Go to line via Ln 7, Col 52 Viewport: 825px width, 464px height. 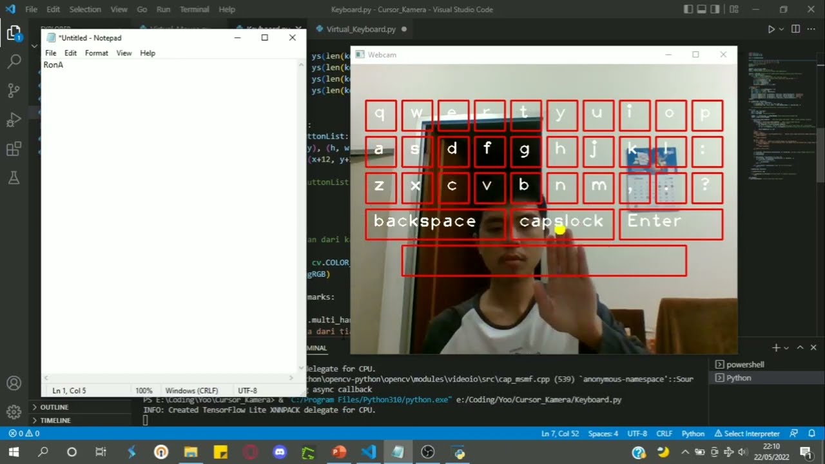tap(559, 434)
